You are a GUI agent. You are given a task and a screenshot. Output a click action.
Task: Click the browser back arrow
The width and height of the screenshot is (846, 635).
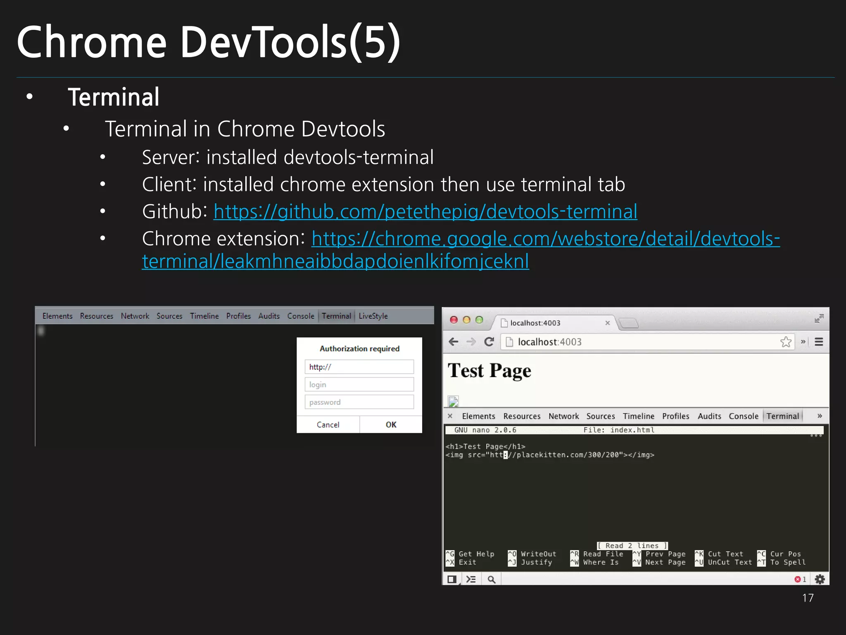[x=453, y=342]
